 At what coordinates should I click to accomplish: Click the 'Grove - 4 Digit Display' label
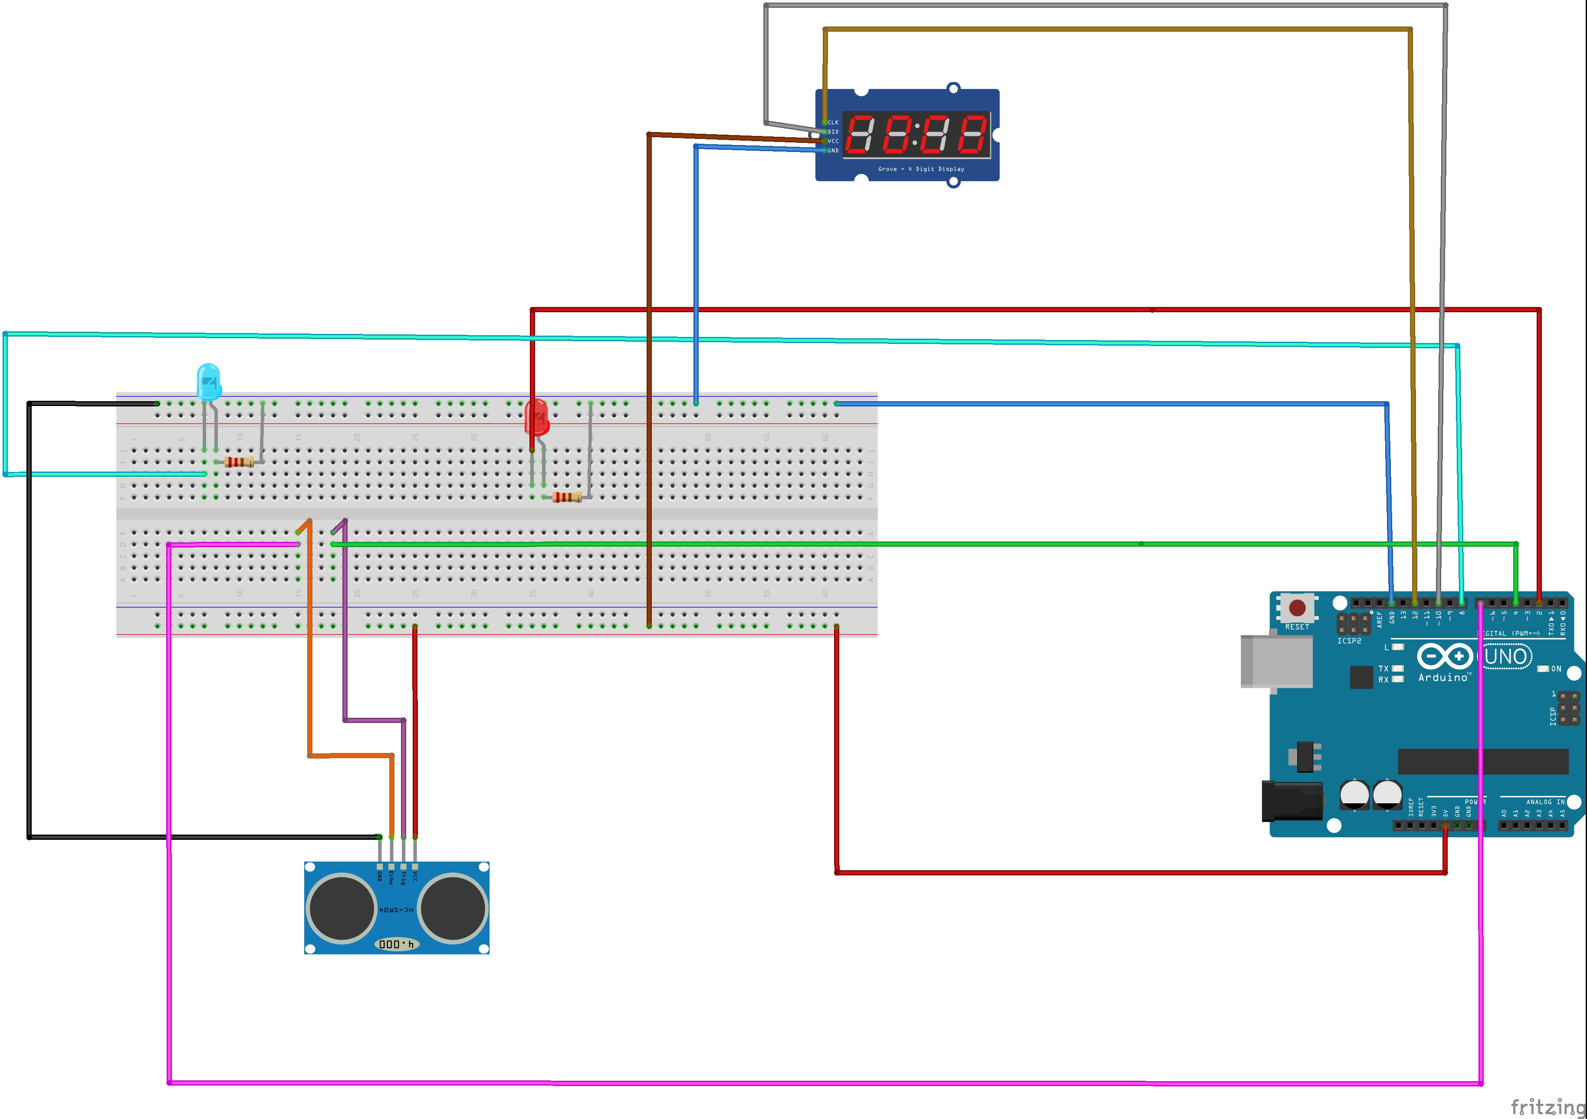pyautogui.click(x=921, y=169)
